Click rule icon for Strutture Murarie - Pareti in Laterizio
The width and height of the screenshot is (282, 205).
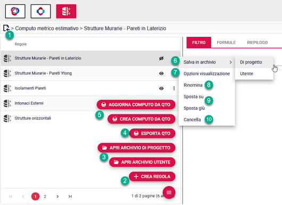click(7, 59)
